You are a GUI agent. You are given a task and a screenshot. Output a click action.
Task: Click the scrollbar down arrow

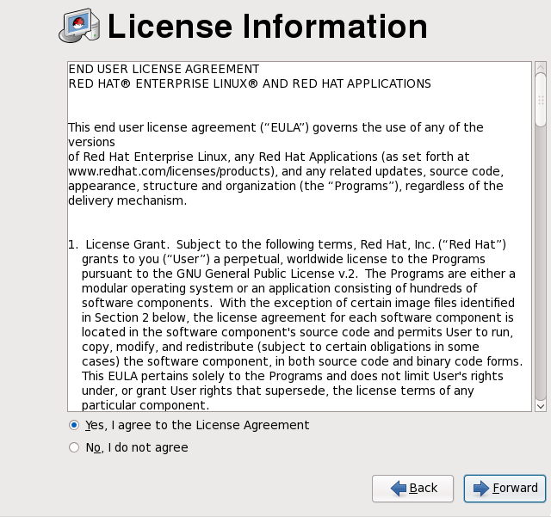[540, 405]
